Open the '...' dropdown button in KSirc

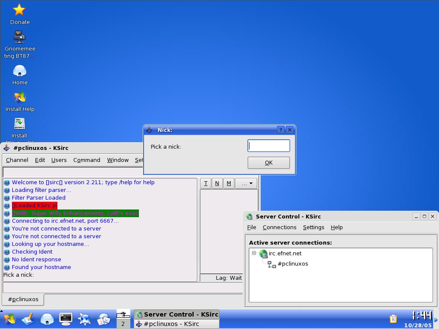point(246,183)
